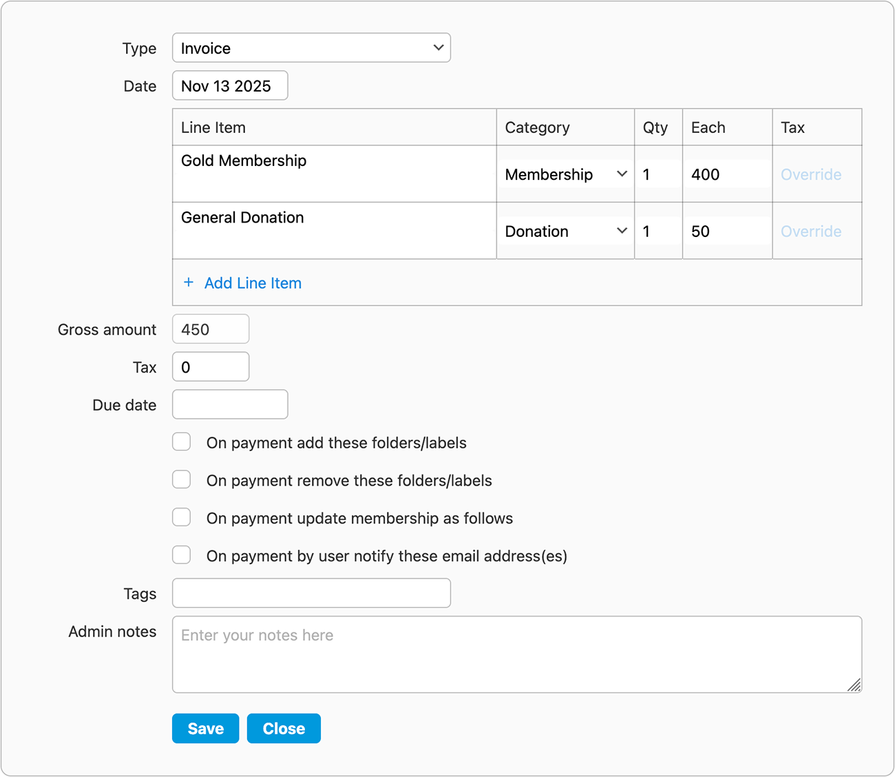This screenshot has width=895, height=777.
Task: Select the Gross amount field
Action: pyautogui.click(x=211, y=329)
